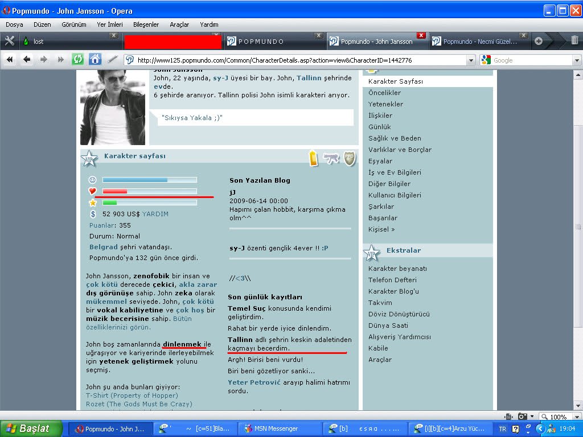Open the Düzen menu
This screenshot has width=583, height=437.
(x=42, y=24)
